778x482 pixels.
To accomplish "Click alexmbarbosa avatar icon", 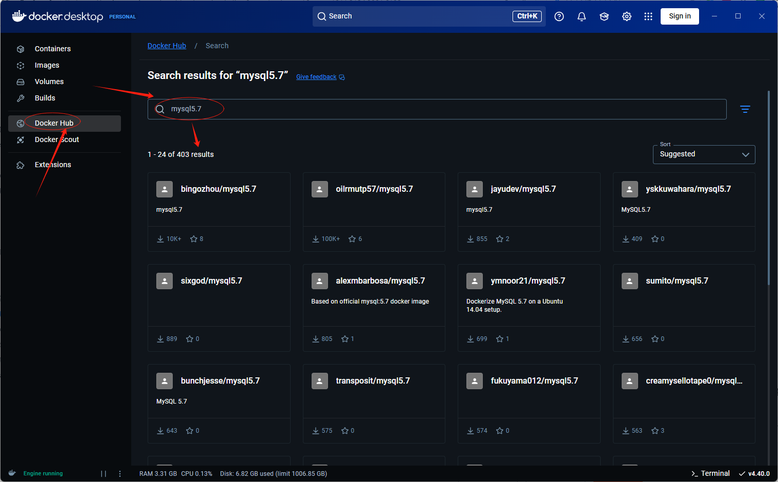I will click(320, 281).
